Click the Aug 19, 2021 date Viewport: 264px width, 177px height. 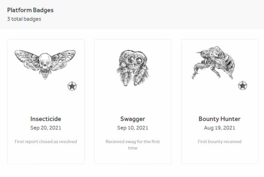220,128
